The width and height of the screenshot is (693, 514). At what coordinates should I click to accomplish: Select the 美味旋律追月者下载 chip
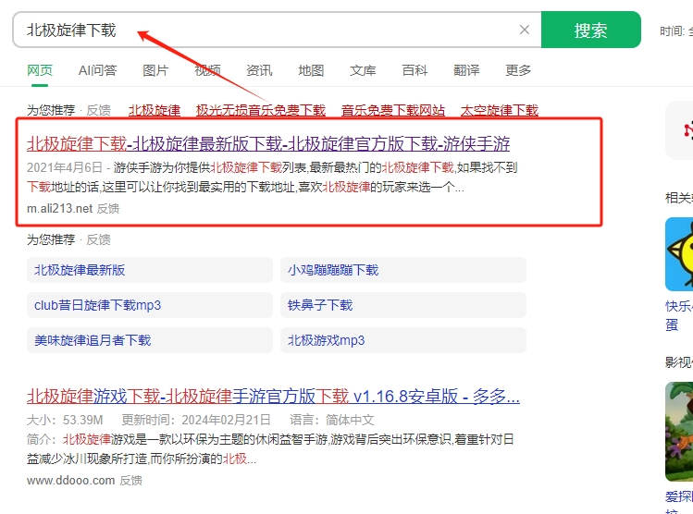click(x=150, y=340)
